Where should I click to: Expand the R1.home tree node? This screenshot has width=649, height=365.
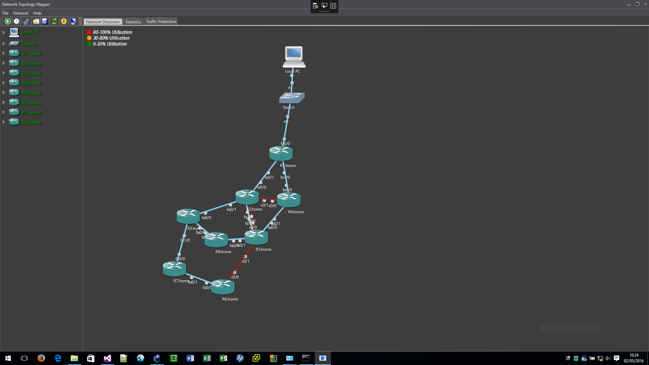(x=4, y=53)
